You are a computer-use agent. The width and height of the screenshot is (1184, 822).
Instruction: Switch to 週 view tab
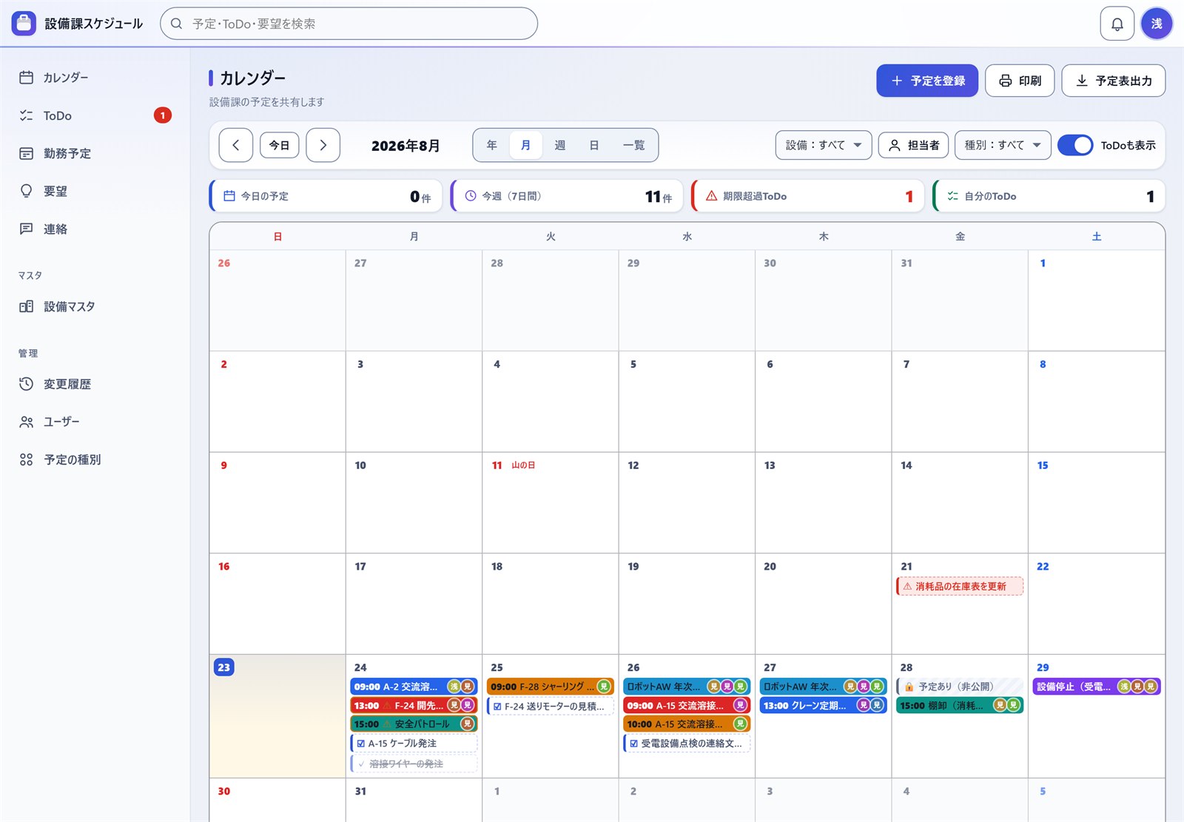point(560,145)
